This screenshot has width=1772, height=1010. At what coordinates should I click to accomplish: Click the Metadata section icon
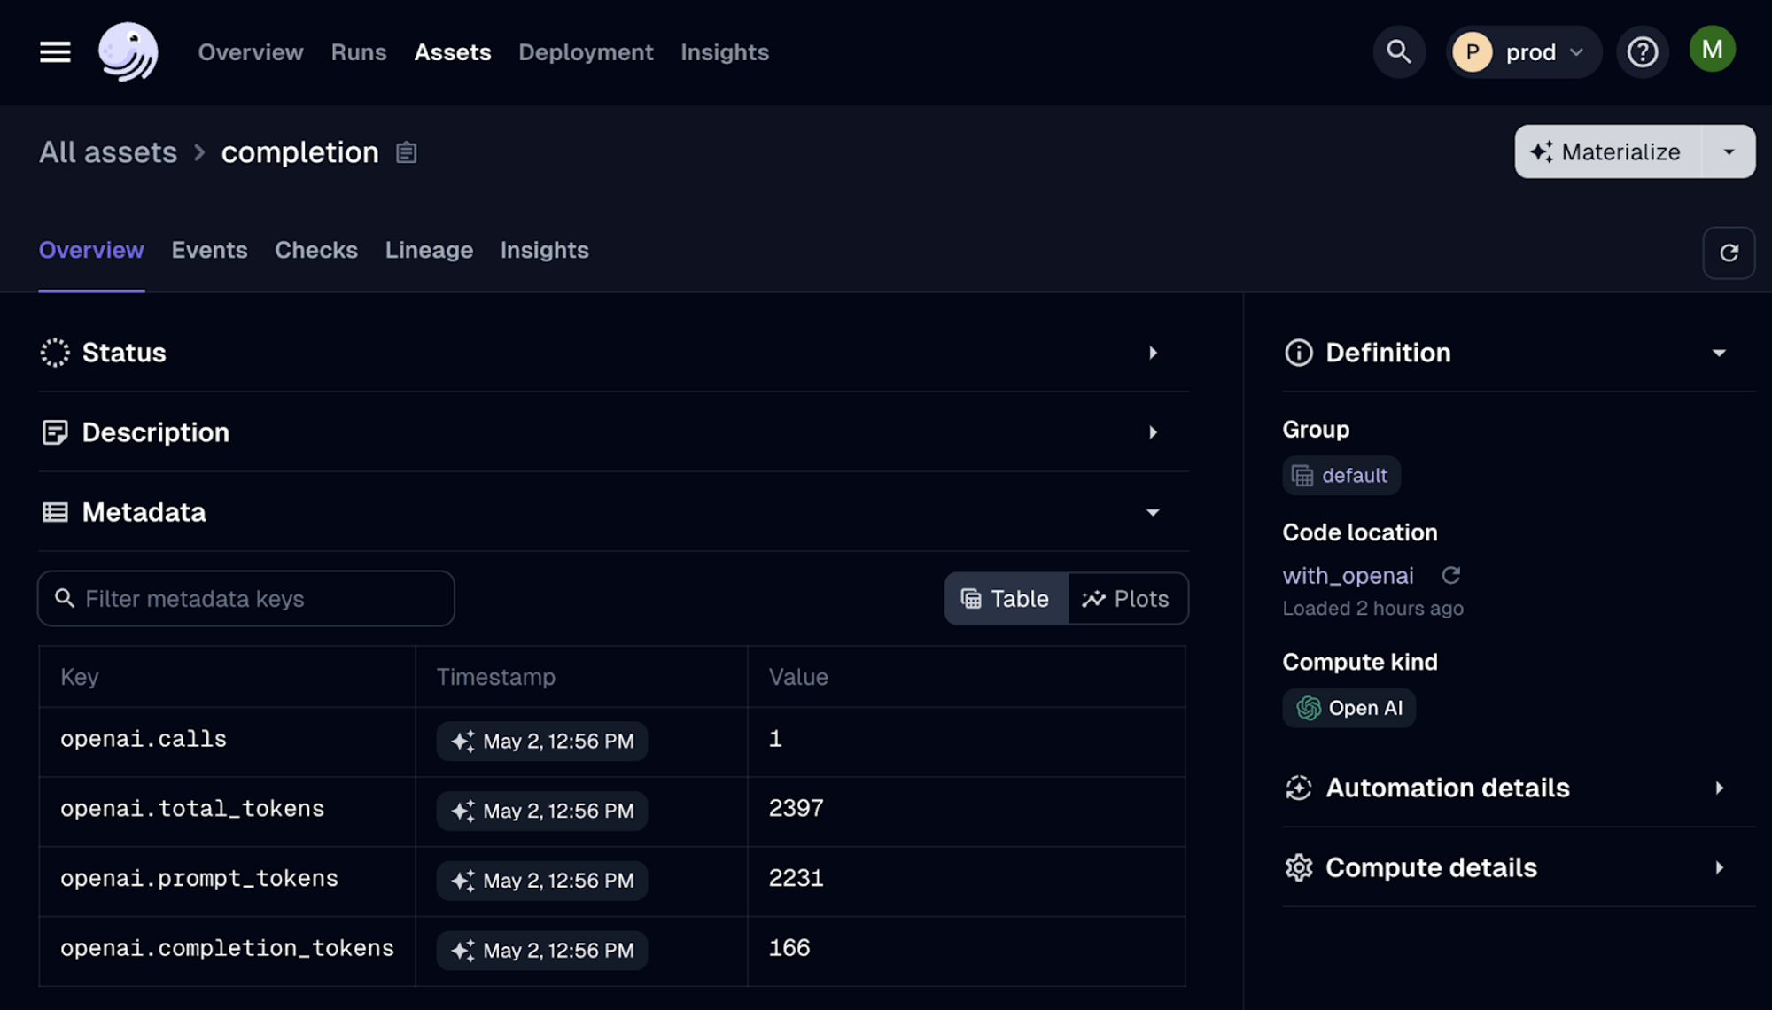pos(55,512)
